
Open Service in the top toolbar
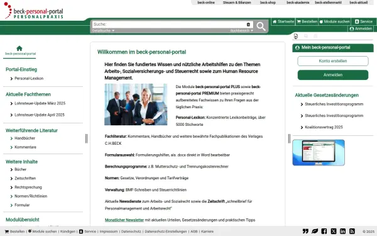(x=364, y=21)
